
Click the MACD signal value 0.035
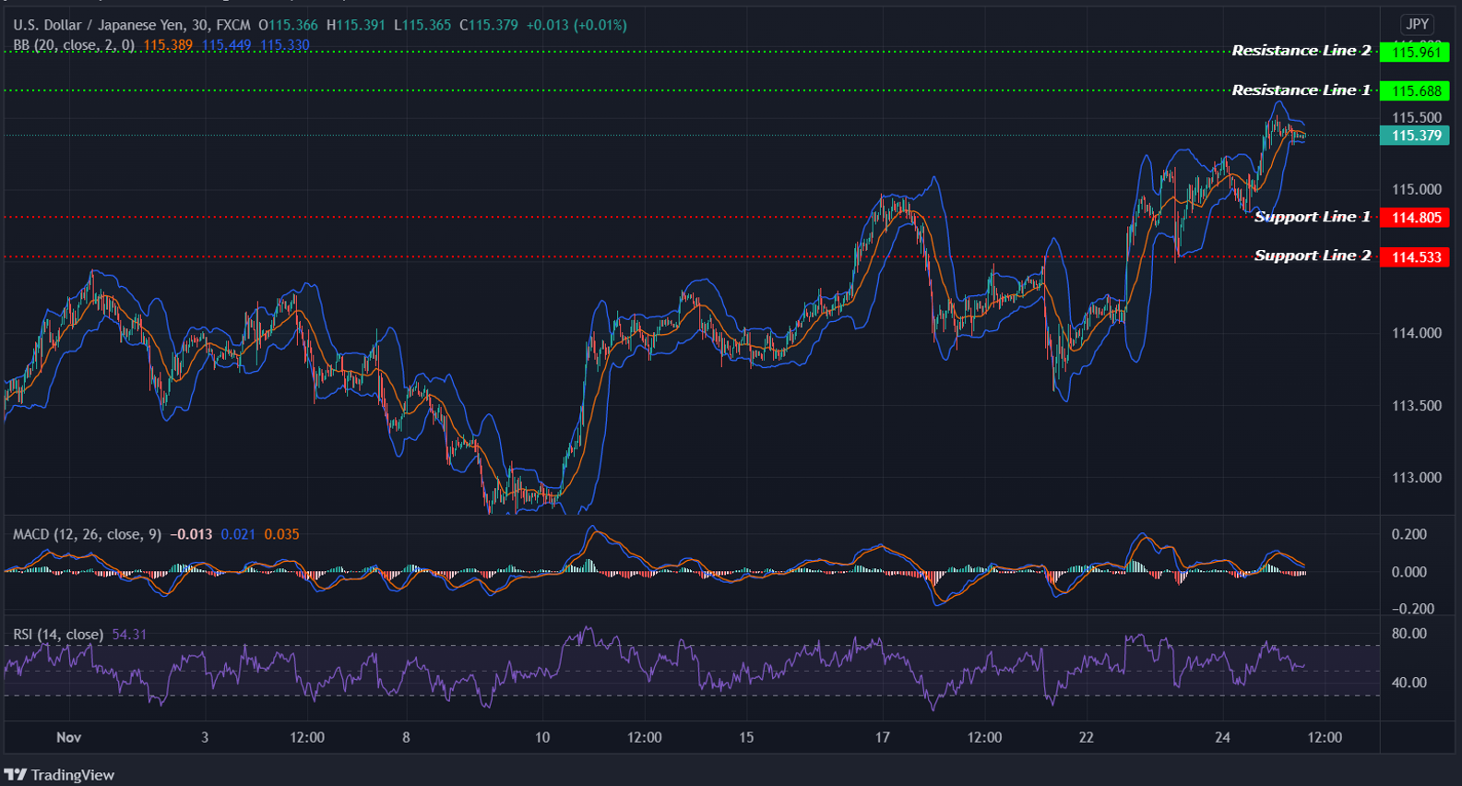click(281, 534)
